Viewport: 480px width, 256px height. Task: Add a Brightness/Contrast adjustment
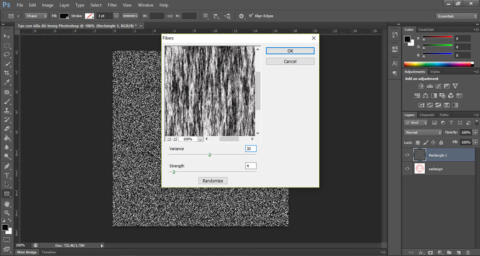pos(421,86)
